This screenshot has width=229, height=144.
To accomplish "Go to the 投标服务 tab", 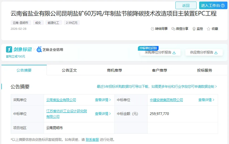I will (205, 70).
